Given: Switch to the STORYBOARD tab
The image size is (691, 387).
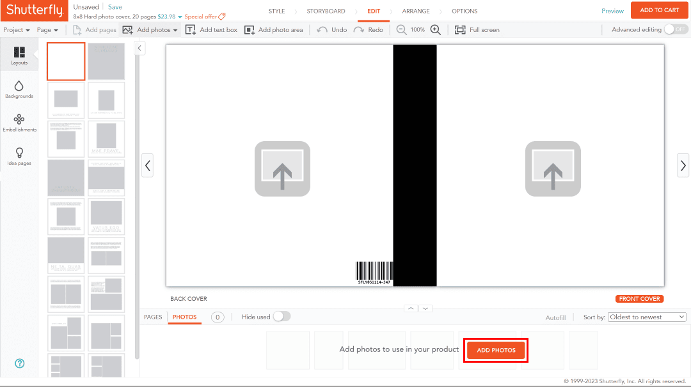Looking at the screenshot, I should click(x=325, y=11).
